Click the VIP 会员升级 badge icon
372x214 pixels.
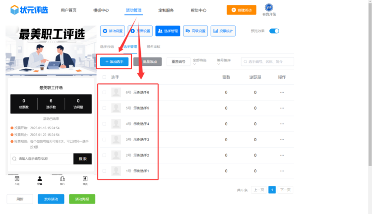tap(269, 7)
